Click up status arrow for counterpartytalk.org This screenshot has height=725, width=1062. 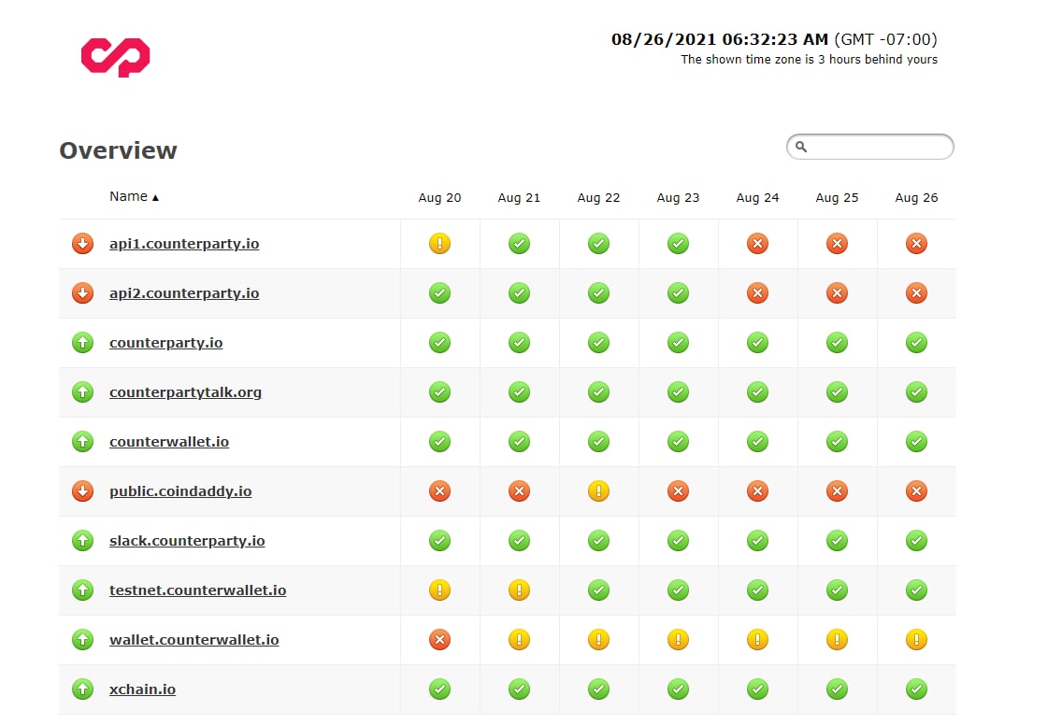tap(82, 392)
